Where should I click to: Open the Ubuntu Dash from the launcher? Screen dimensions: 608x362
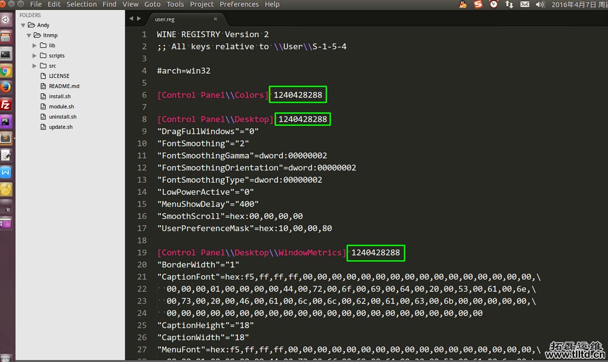[7, 19]
